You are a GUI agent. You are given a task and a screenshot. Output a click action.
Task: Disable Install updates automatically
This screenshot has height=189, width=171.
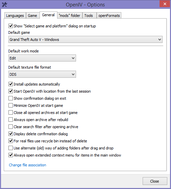[x=10, y=84]
